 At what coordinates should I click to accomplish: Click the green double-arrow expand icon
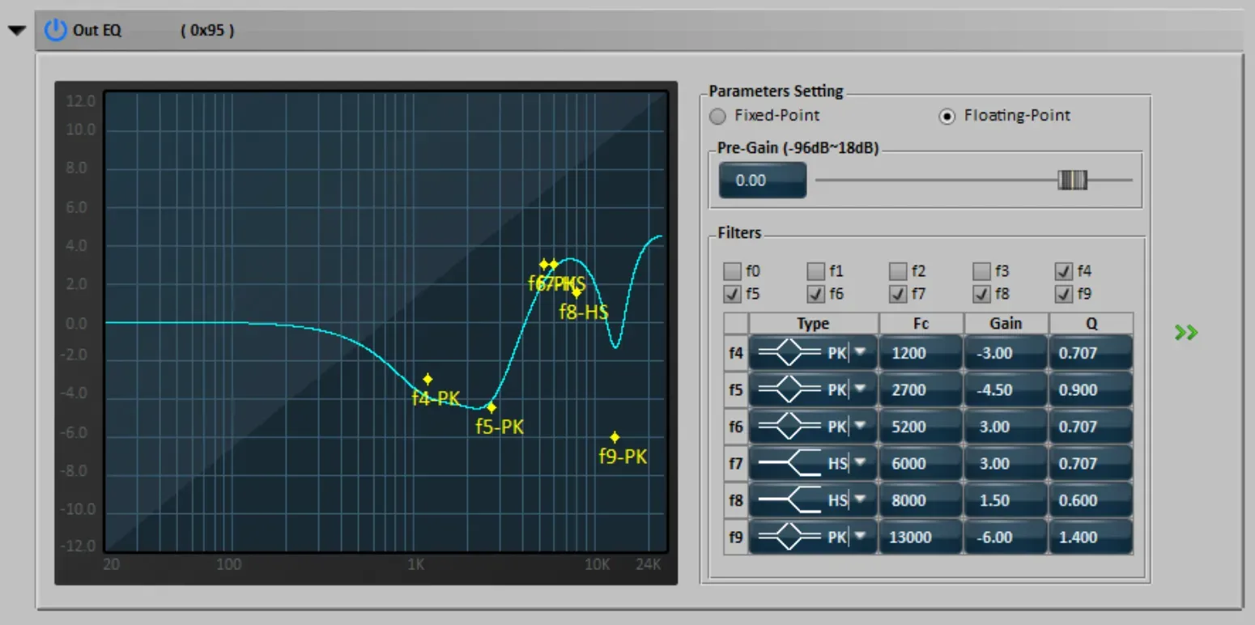[1186, 333]
